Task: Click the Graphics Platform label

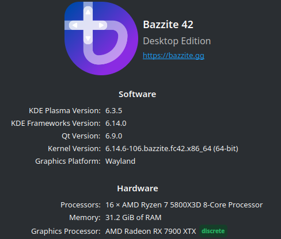Action: pyautogui.click(x=68, y=161)
